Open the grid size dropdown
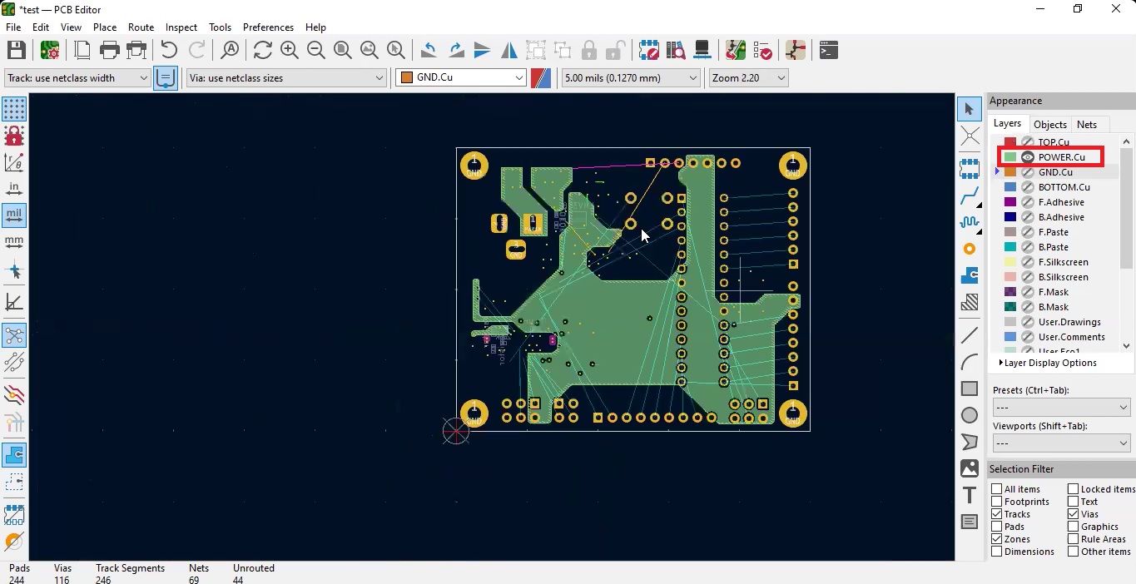This screenshot has height=584, width=1136. click(x=630, y=77)
